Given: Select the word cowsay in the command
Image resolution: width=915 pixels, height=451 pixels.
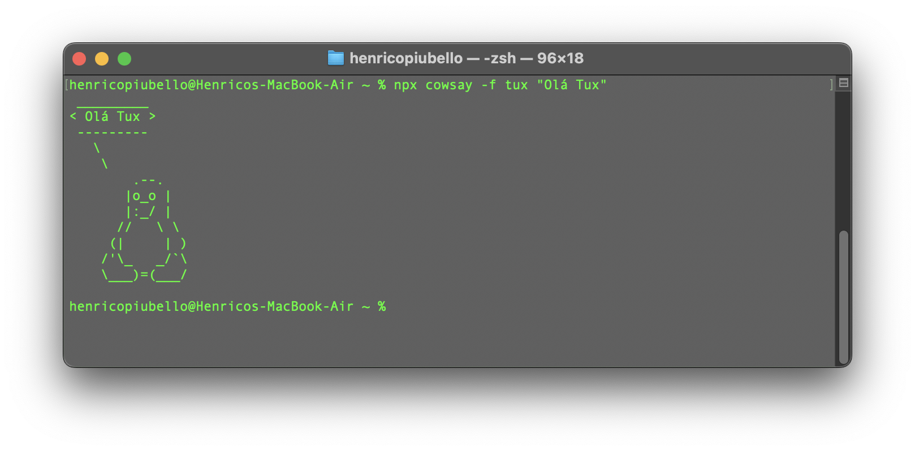Looking at the screenshot, I should pyautogui.click(x=448, y=85).
